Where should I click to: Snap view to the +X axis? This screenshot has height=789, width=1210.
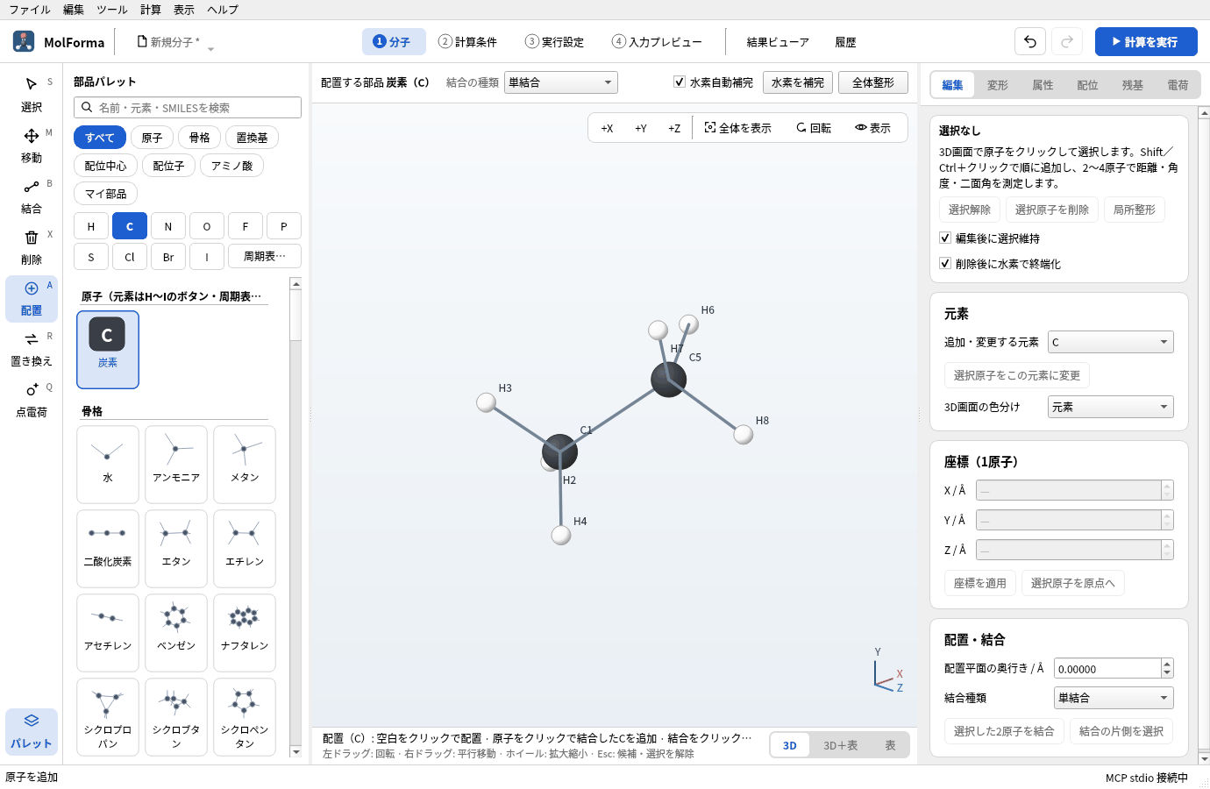pyautogui.click(x=607, y=128)
